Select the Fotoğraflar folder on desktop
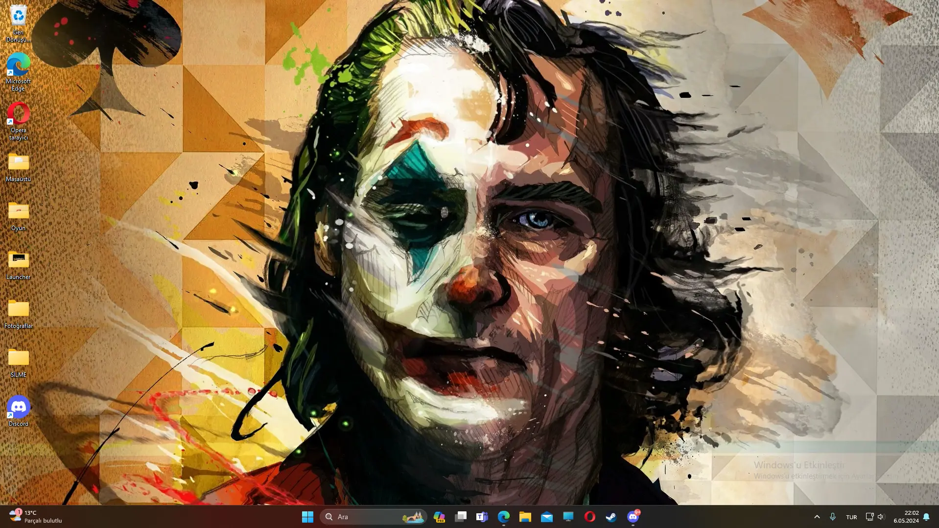The width and height of the screenshot is (939, 528). tap(18, 315)
